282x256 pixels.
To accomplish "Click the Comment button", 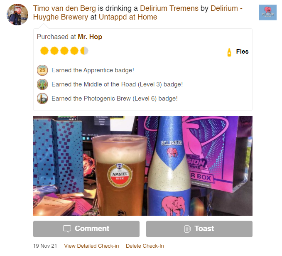I will coord(86,229).
